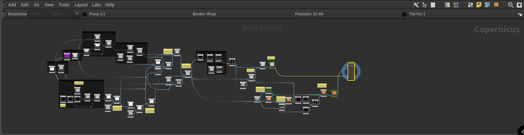Toggle the Proxy 1:1 checkbox
The width and height of the screenshot is (524, 135).
click(85, 14)
